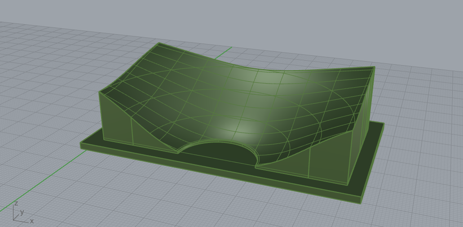Click empty grid right of the model
Image resolution: width=463 pixels, height=227 pixels.
click(x=418, y=157)
